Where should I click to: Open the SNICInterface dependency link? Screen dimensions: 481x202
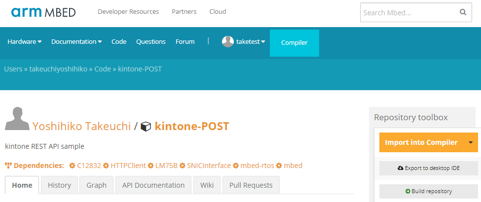click(209, 166)
